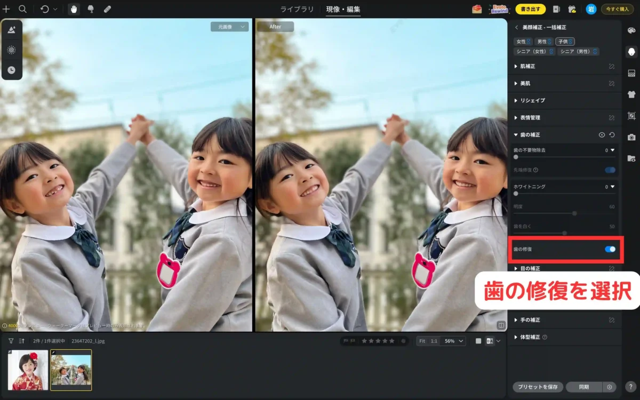This screenshot has width=640, height=400.
Task: Open the search magnifier icon
Action: point(22,9)
